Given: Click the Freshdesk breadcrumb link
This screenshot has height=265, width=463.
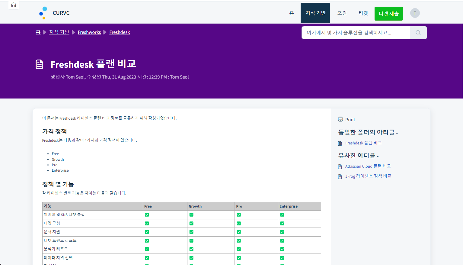Looking at the screenshot, I should pyautogui.click(x=120, y=32).
